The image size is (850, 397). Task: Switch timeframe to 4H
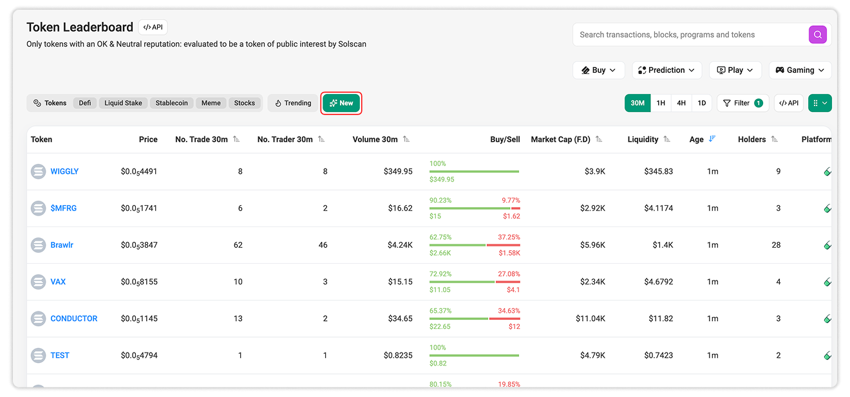tap(681, 103)
